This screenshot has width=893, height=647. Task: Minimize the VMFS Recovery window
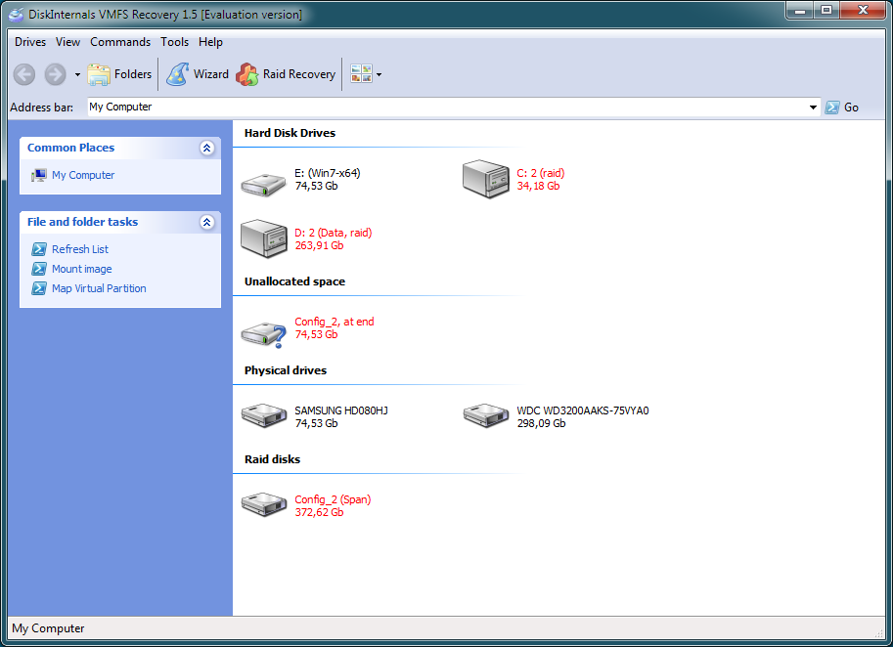(x=800, y=10)
